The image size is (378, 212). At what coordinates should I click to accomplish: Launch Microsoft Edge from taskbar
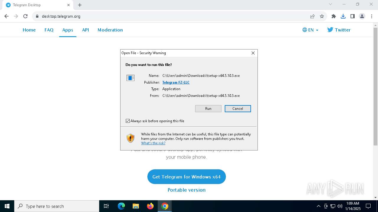121,206
